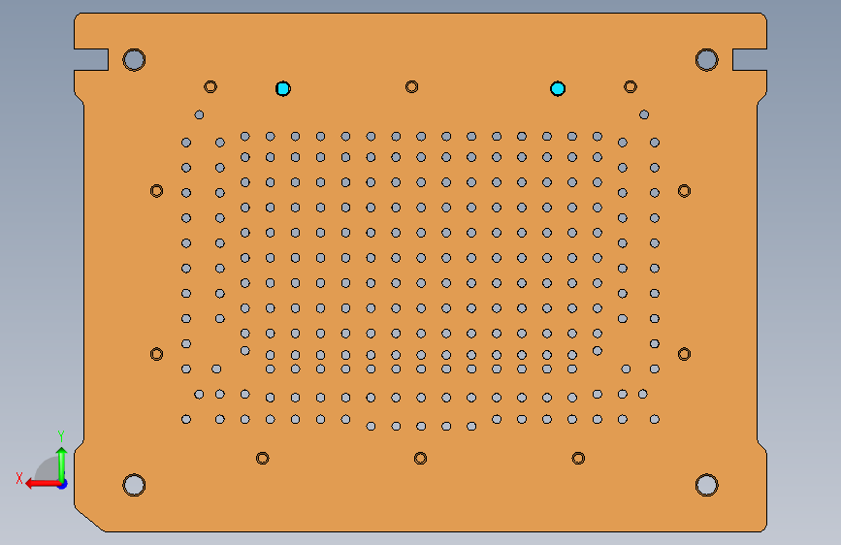841x545 pixels.
Task: Select the orange ringed hole at bottom center
Action: [x=421, y=458]
